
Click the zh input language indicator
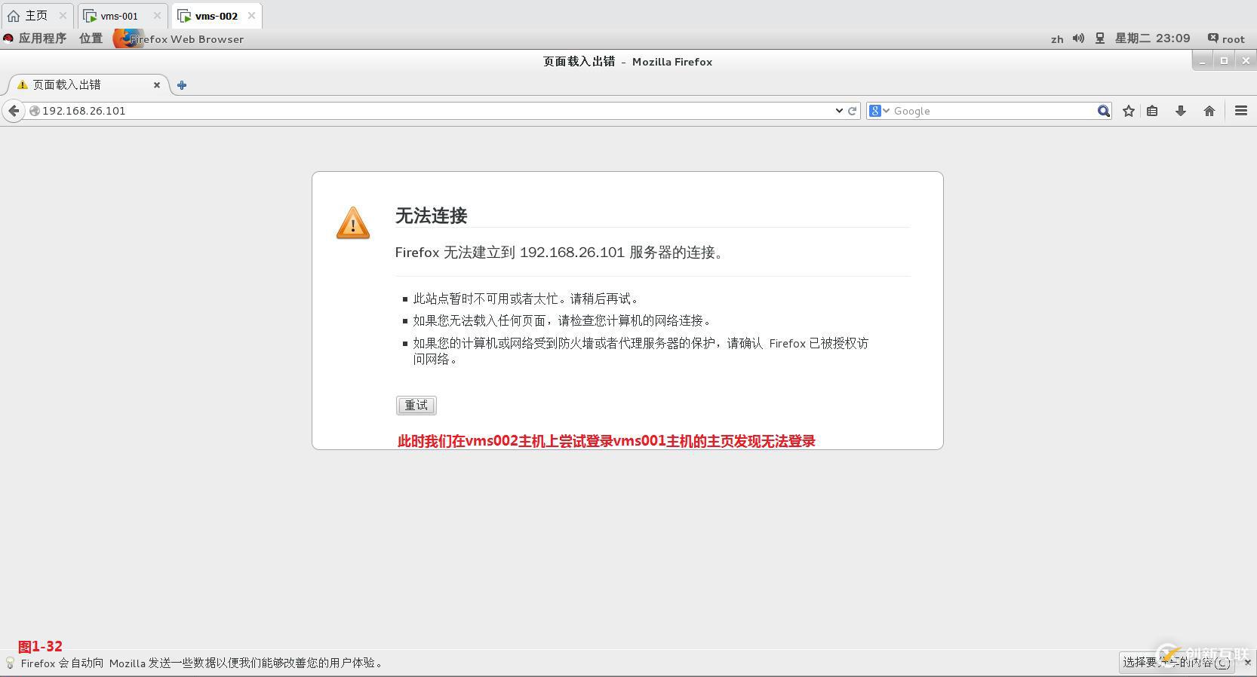(x=1057, y=39)
